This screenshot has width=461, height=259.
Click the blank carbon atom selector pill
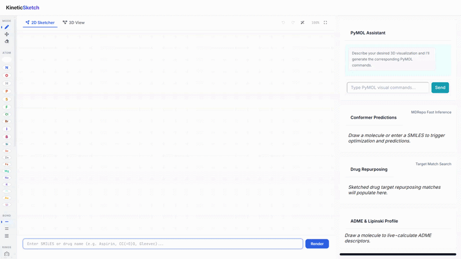[x=7, y=60]
